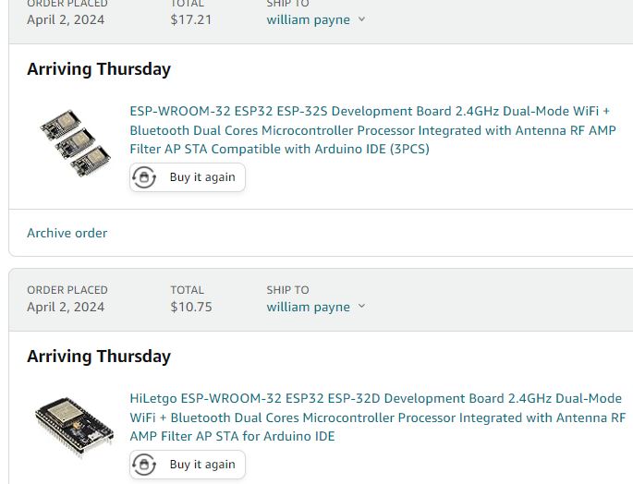Click the Buy it again cycle icon for HiLetgo board
633x484 pixels.
click(144, 465)
